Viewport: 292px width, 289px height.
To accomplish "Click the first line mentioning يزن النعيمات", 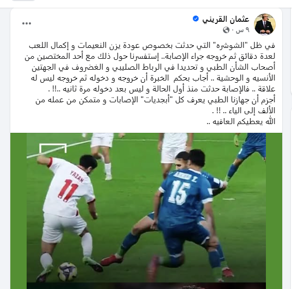I will 152,46.
